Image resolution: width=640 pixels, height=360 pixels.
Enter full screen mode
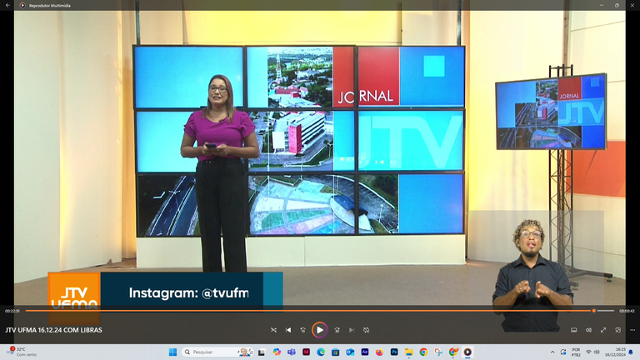[603, 330]
